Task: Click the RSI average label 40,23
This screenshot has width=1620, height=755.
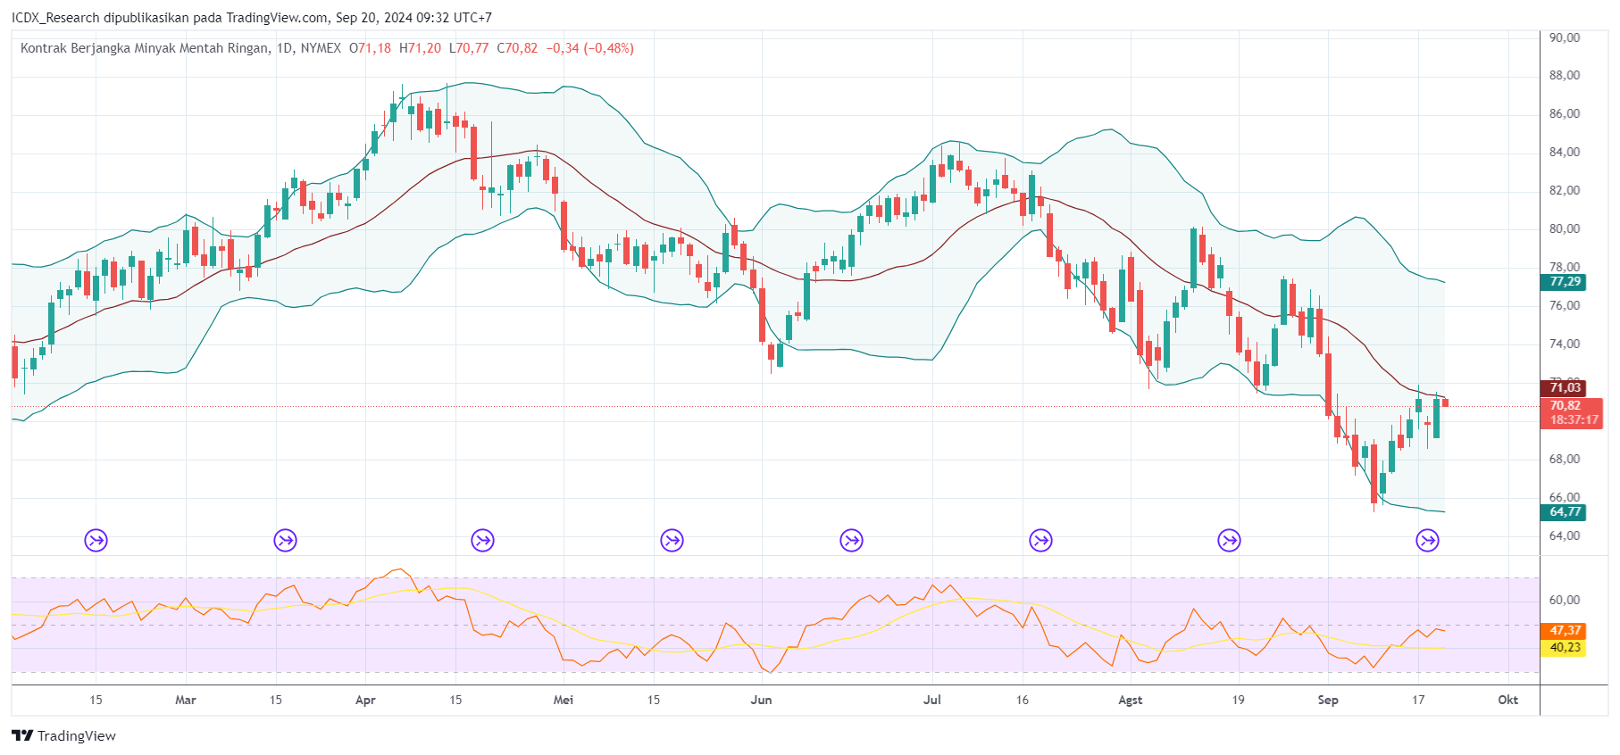Action: click(x=1564, y=648)
